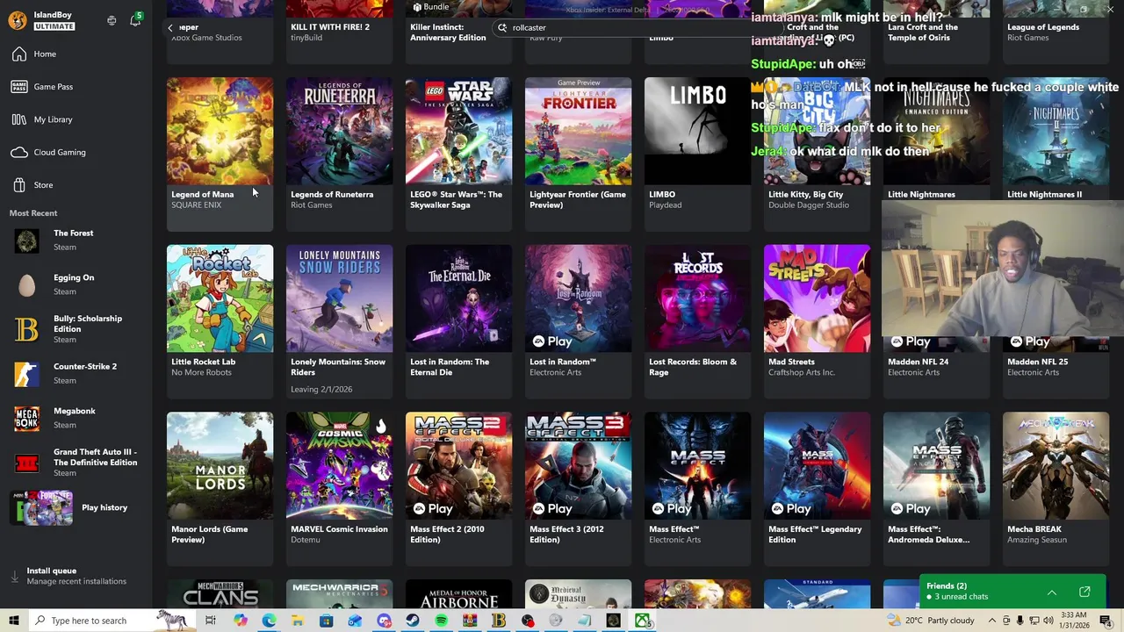Open Task View on the taskbar

click(211, 621)
